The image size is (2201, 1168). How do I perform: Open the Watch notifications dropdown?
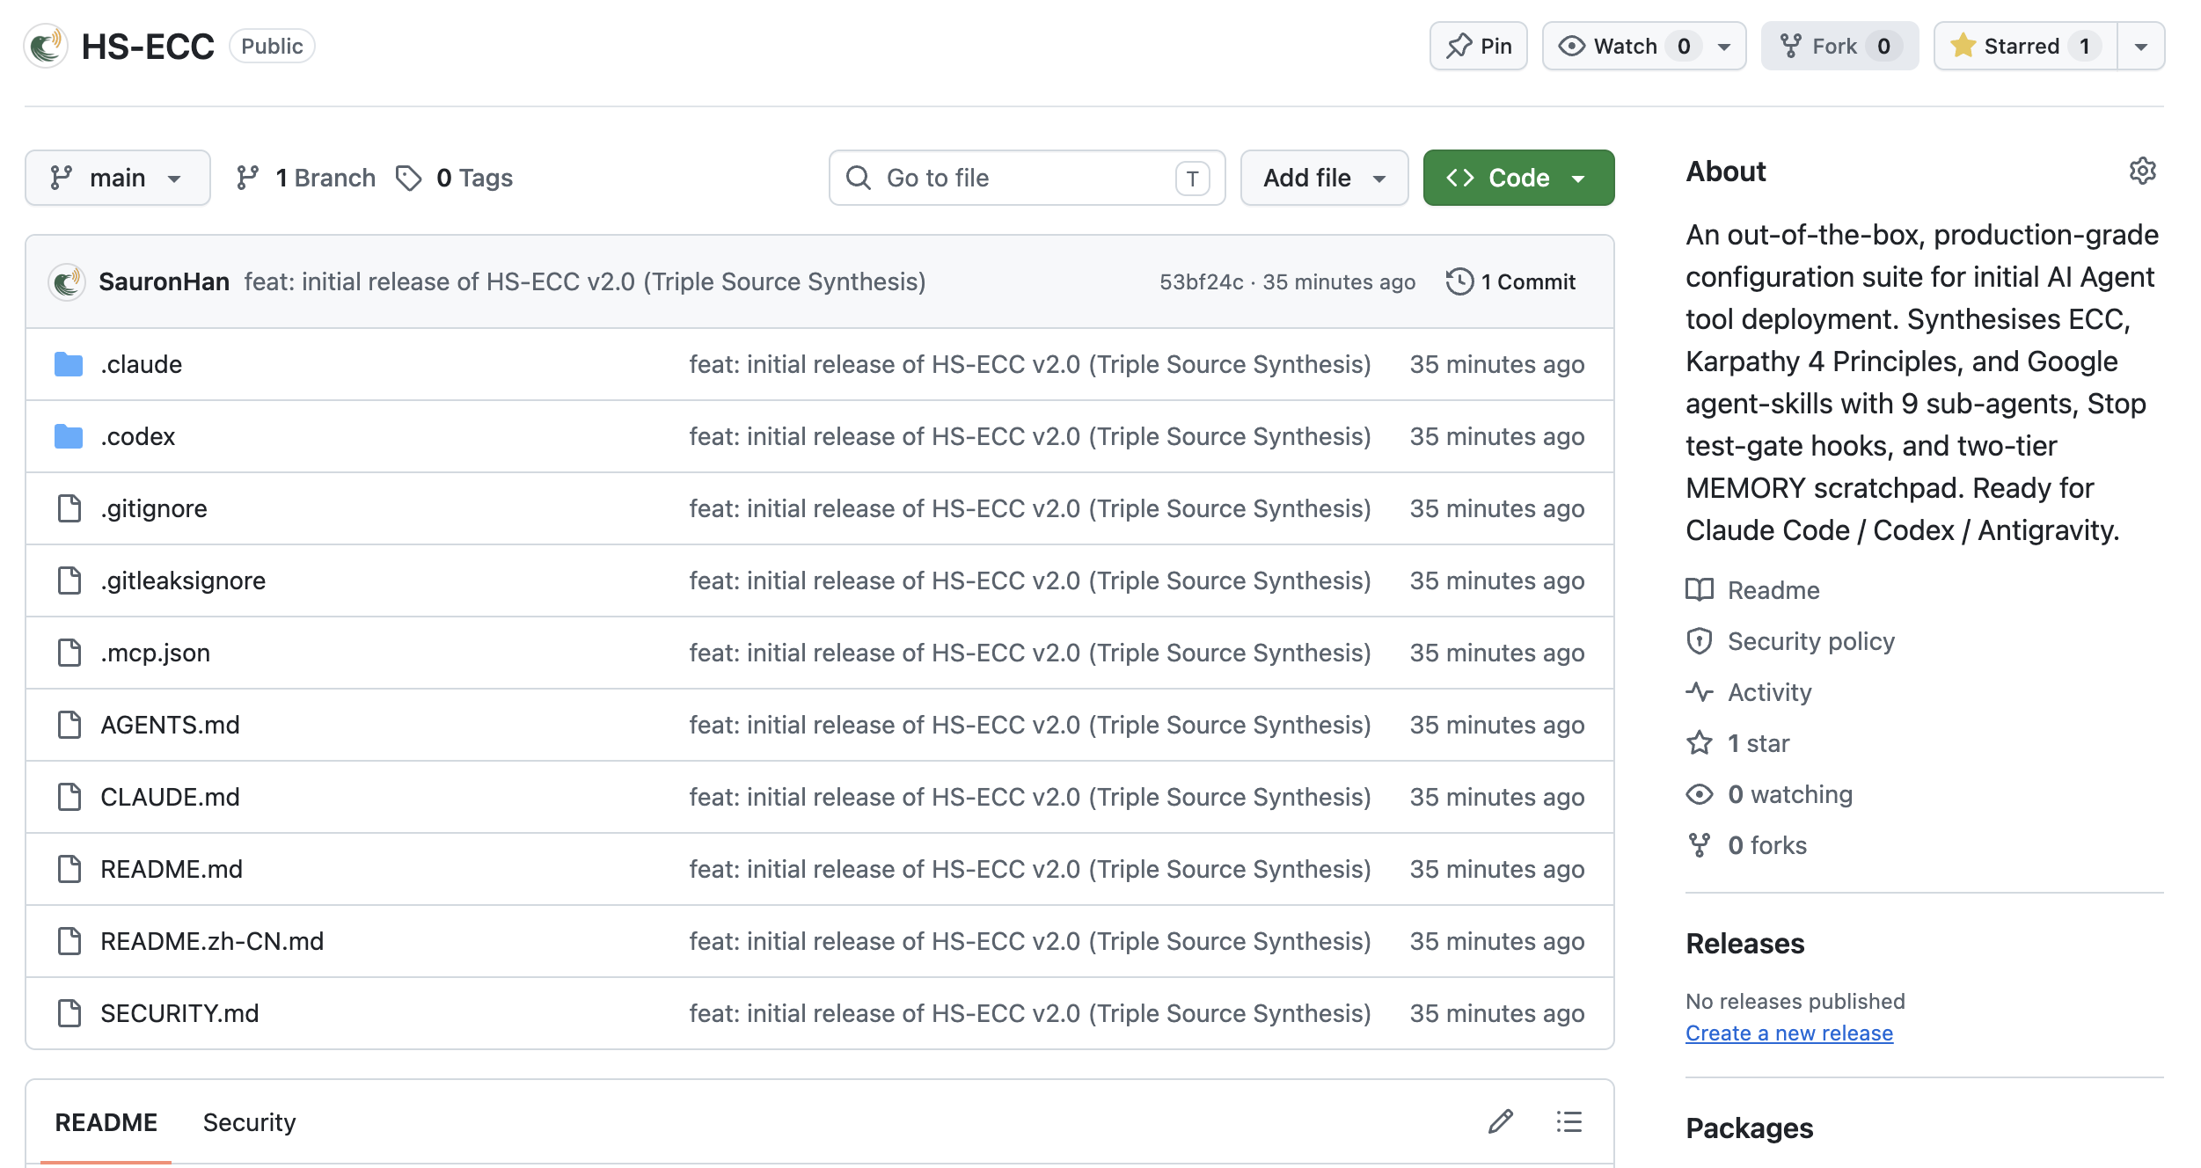coord(1644,46)
